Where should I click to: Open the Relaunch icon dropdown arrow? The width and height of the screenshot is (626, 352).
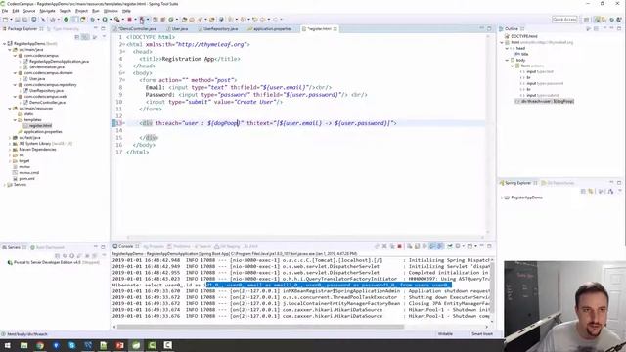click(x=148, y=20)
